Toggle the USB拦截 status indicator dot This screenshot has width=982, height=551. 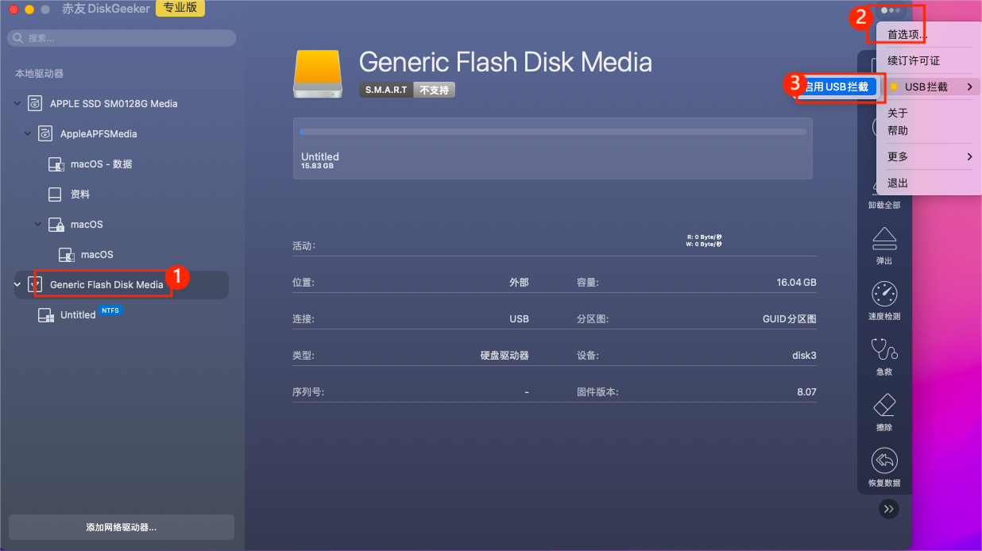coord(895,87)
